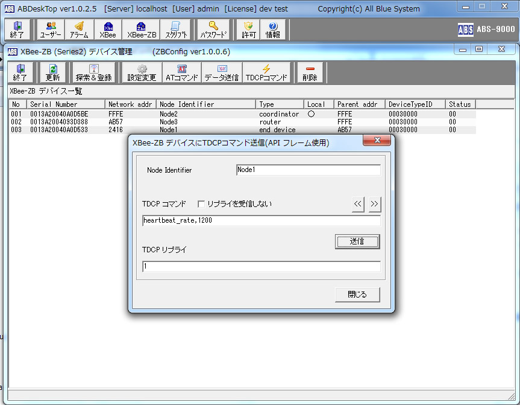Refresh device list with 更新
Screen dimensions: 520x405
(x=53, y=72)
